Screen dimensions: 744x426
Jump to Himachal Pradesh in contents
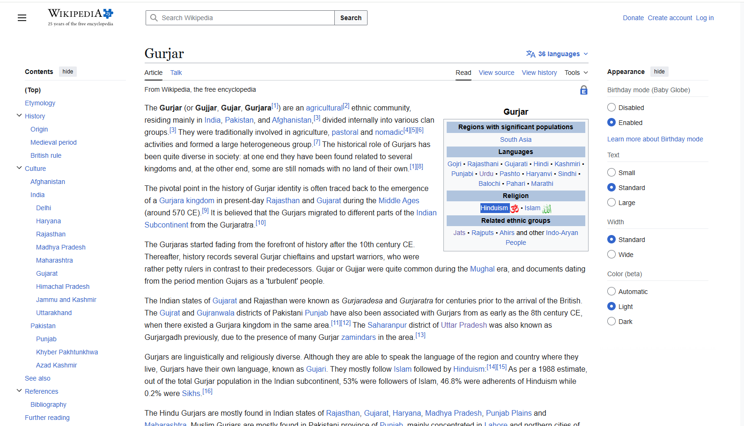(x=63, y=286)
